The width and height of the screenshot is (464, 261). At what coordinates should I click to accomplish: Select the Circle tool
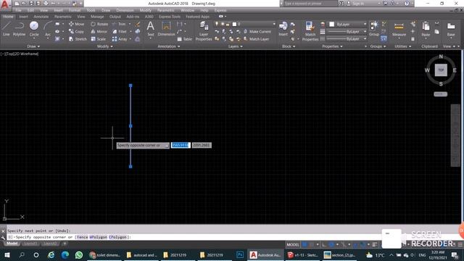[34, 29]
